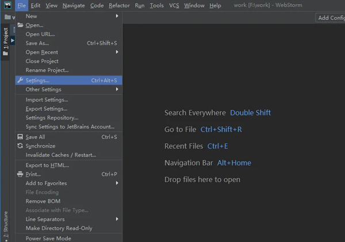Click the printer icon beside Print...
The width and height of the screenshot is (345, 242).
(x=21, y=174)
